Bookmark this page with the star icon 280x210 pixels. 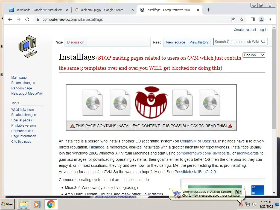click(x=242, y=19)
